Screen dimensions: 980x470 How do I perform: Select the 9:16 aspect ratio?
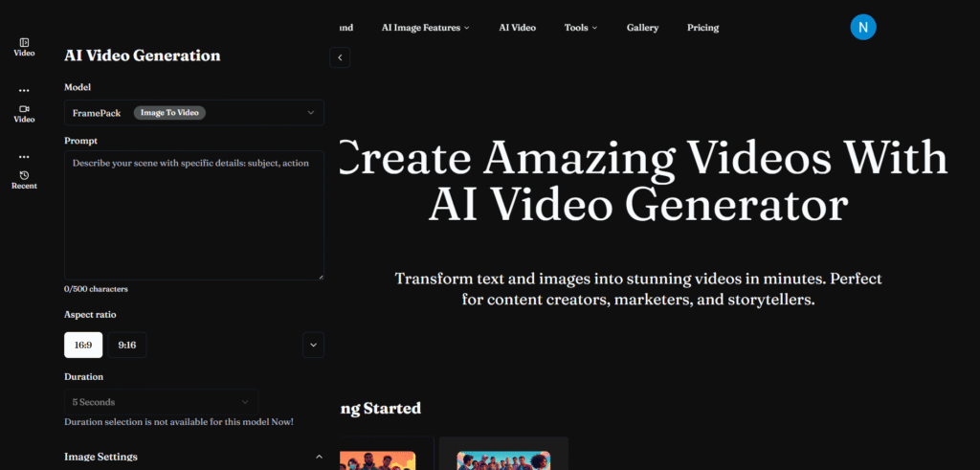click(127, 345)
